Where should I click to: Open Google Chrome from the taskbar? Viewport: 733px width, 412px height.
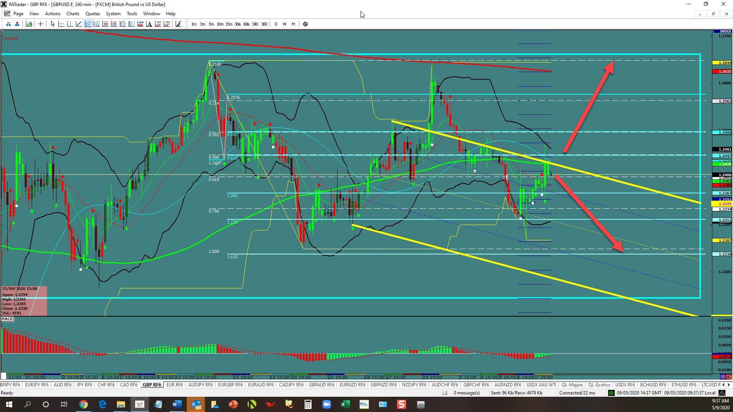point(84,404)
